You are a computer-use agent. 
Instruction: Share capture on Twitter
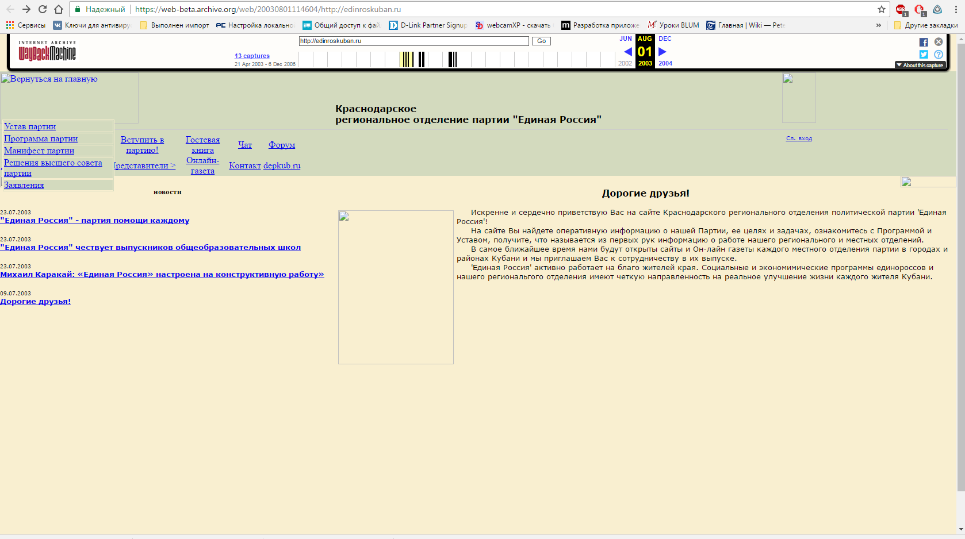point(924,55)
